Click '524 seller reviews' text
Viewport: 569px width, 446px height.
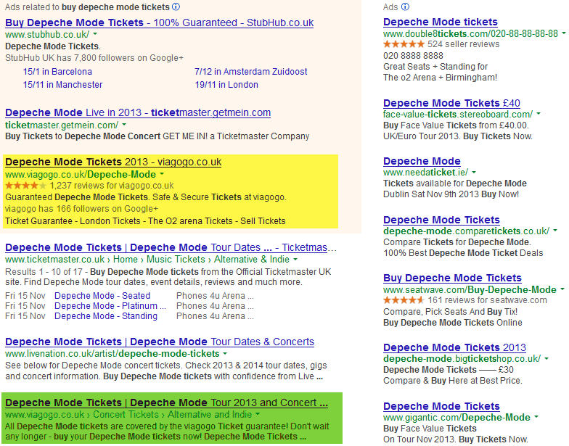pyautogui.click(x=463, y=44)
